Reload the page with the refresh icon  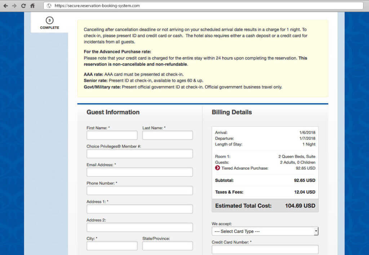[x=23, y=6]
